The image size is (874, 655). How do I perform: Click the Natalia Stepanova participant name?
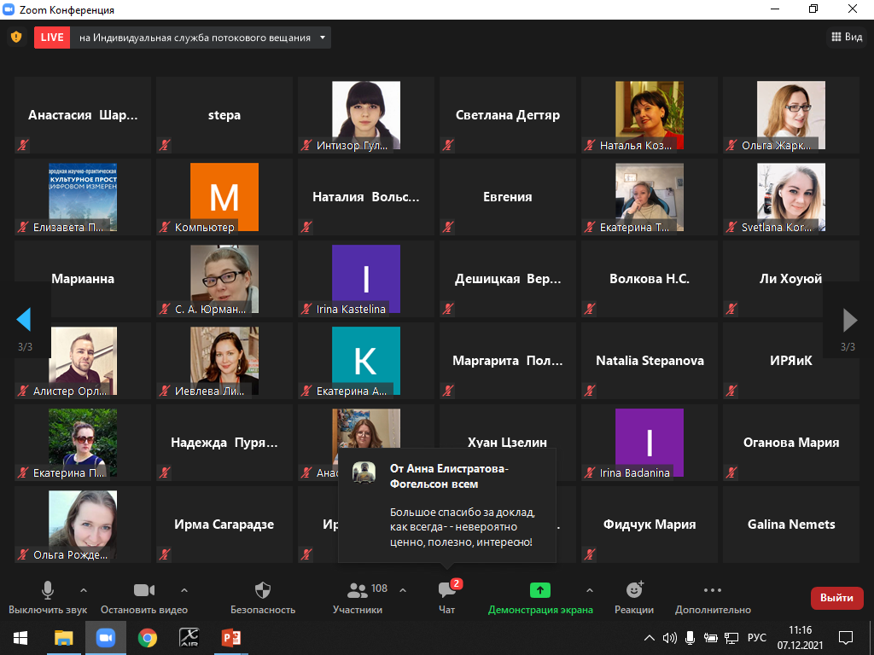(650, 361)
